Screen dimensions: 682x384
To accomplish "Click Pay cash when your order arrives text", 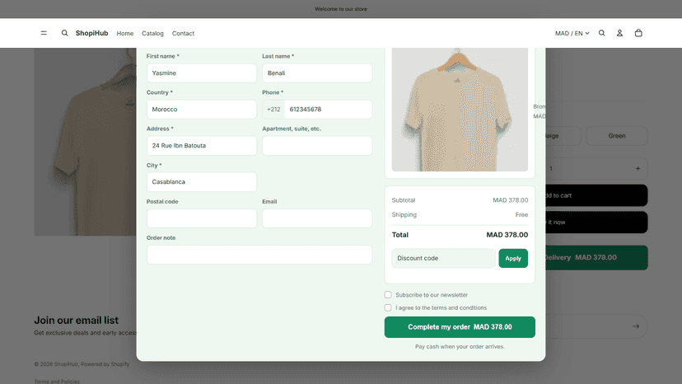I will click(x=460, y=347).
